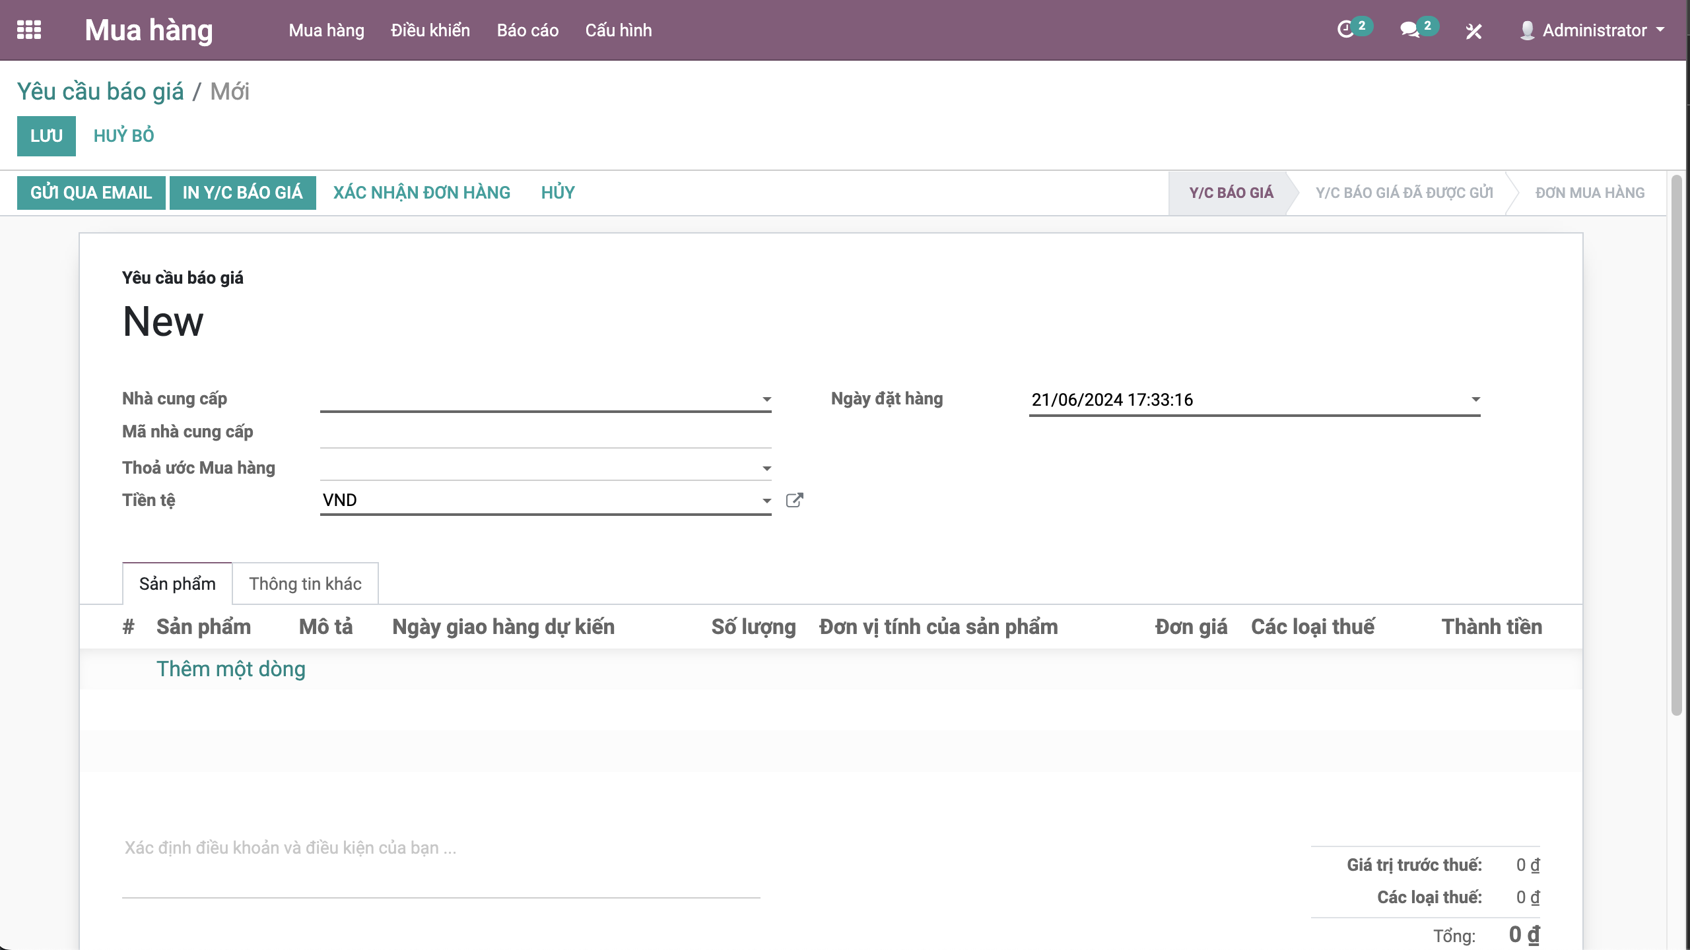Switch to the Thông tin khác tab
Viewport: 1690px width, 950px height.
tap(305, 584)
